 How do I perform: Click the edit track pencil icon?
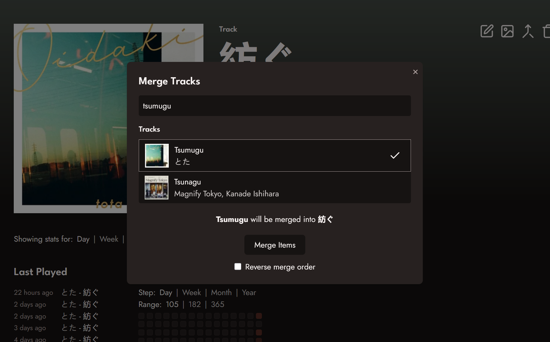tap(487, 31)
